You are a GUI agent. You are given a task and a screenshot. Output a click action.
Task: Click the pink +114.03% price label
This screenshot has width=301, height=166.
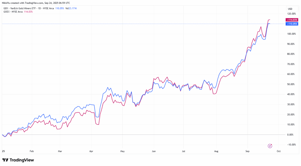coord(291,20)
